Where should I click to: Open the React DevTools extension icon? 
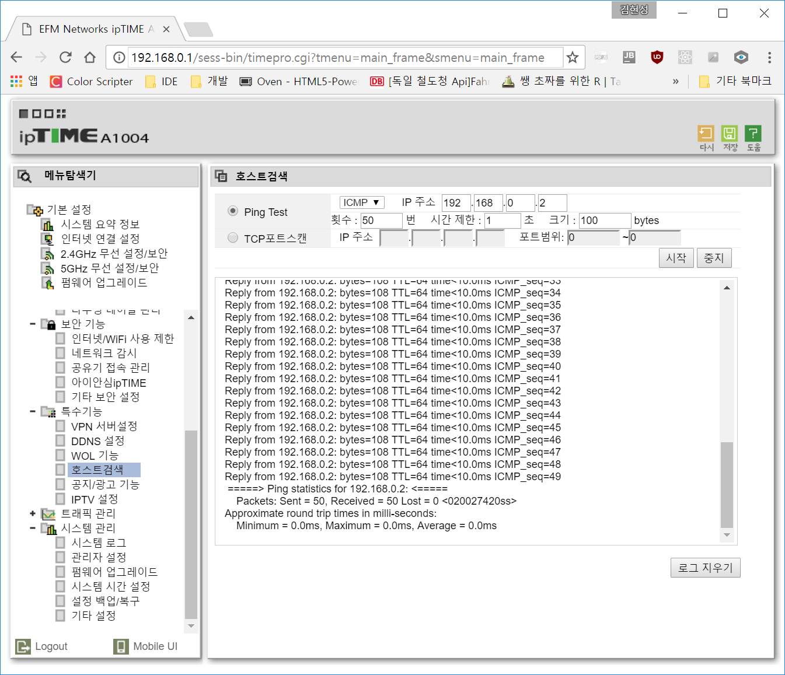coord(685,57)
